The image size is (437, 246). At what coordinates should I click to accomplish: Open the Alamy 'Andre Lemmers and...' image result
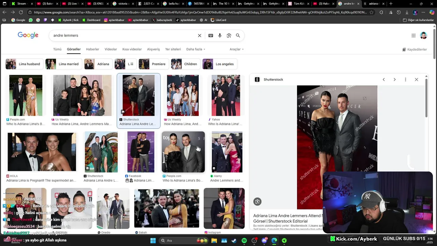[227, 152]
